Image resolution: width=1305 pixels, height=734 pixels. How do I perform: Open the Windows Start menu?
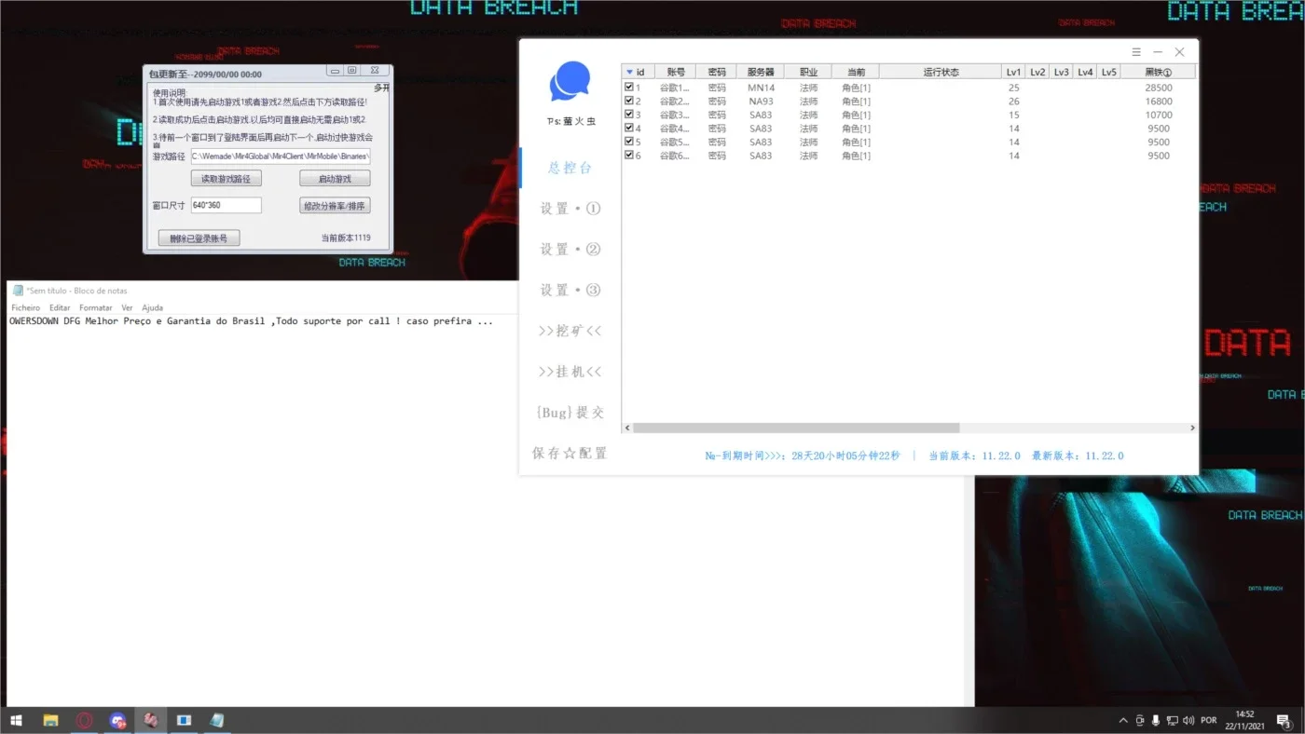(x=16, y=720)
